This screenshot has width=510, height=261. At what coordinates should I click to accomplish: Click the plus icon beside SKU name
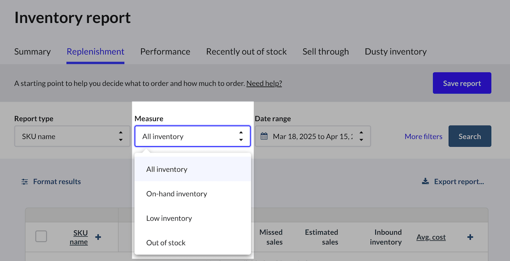pos(98,237)
